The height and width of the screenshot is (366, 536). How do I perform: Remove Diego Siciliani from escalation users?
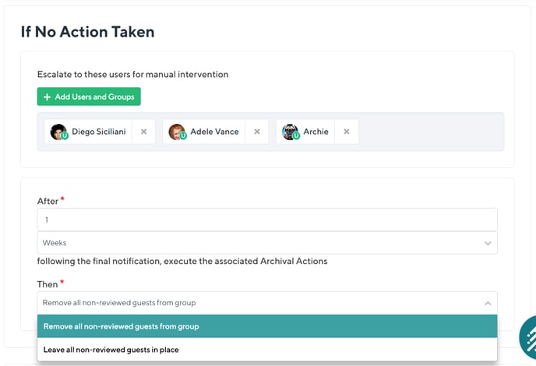click(x=143, y=132)
